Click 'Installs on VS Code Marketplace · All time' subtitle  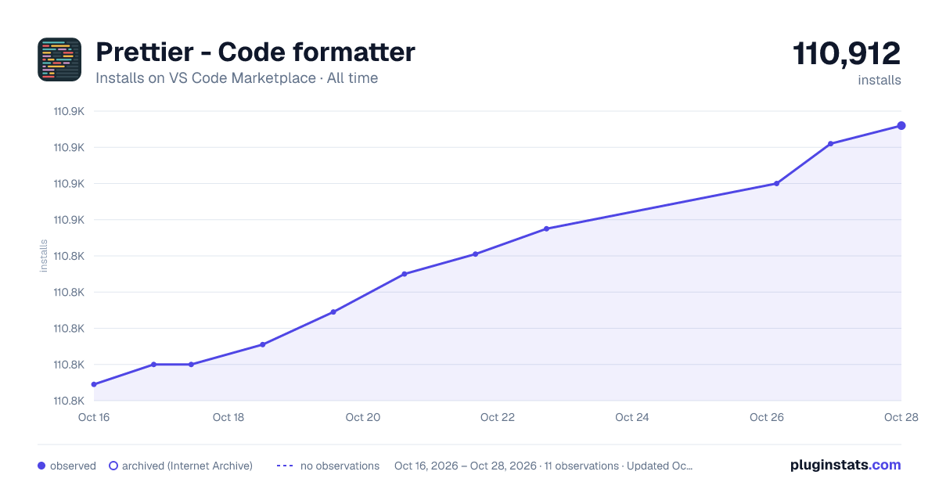(x=236, y=78)
